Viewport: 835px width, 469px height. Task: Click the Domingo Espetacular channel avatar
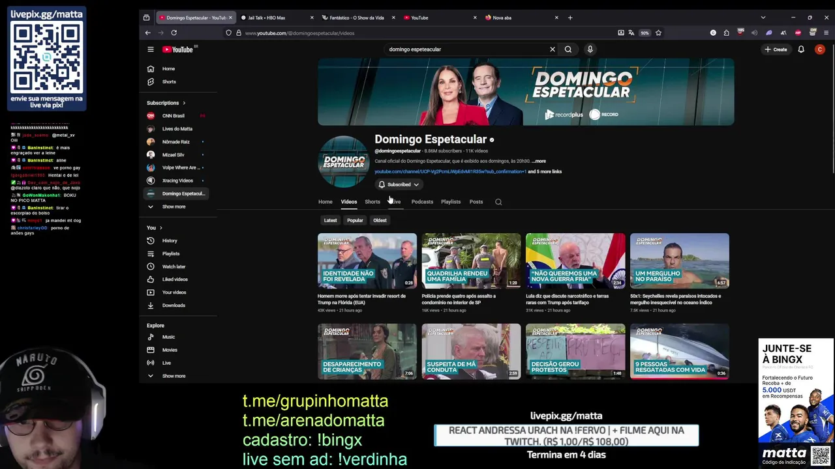point(344,162)
